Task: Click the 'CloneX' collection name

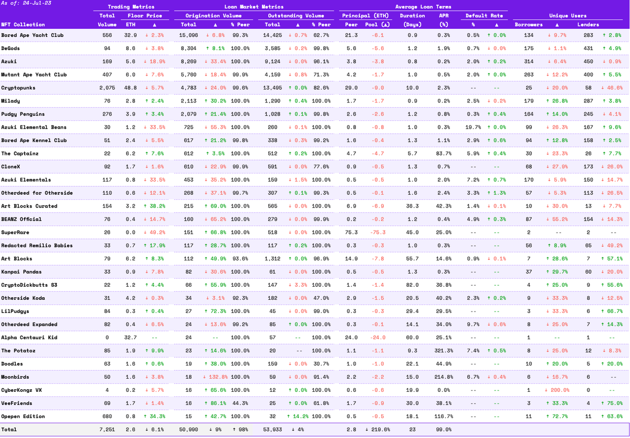Action: (10, 166)
